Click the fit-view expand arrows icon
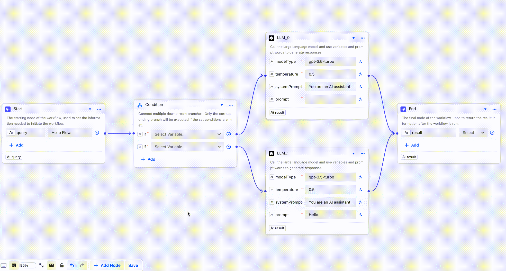This screenshot has width=506, height=271. pyautogui.click(x=41, y=265)
